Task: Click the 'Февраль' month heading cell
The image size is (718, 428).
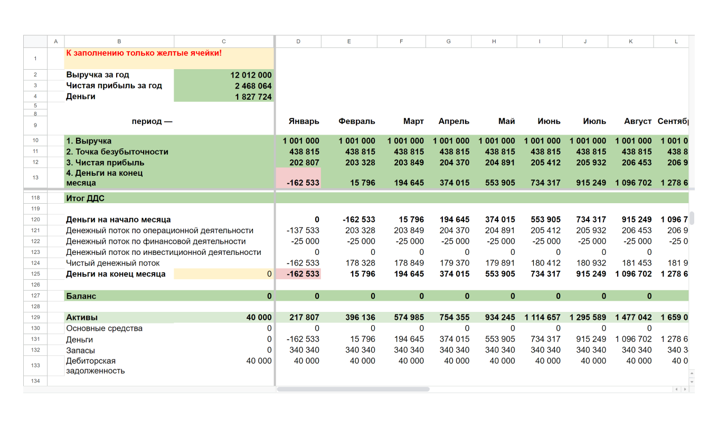Action: coord(349,121)
